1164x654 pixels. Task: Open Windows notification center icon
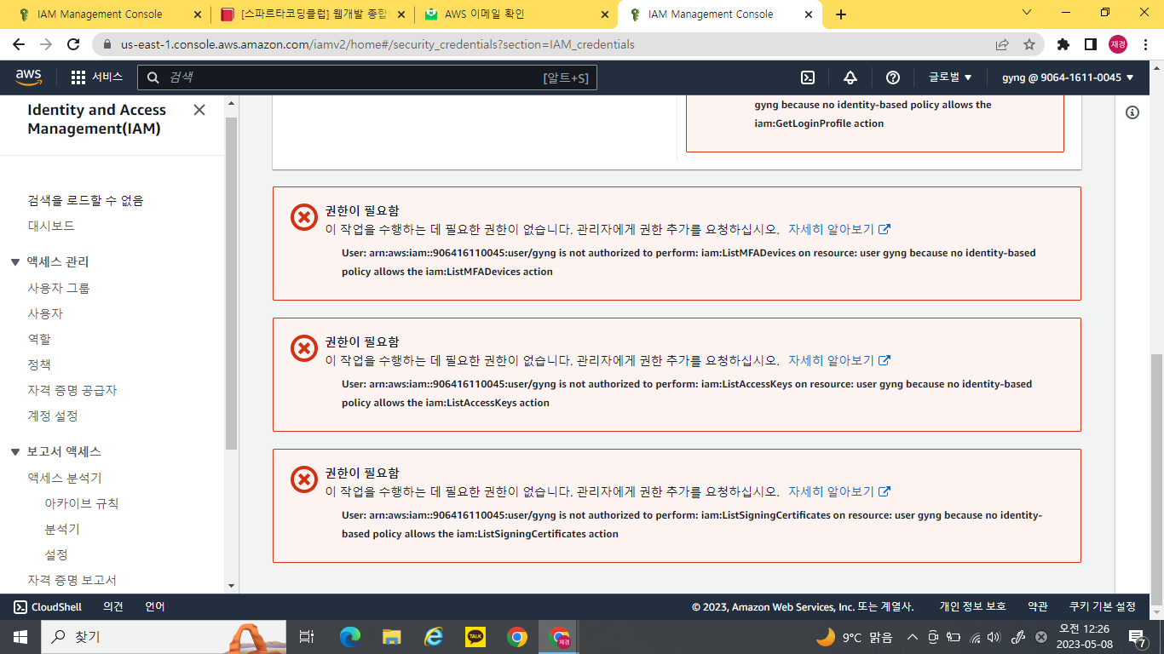(1137, 636)
